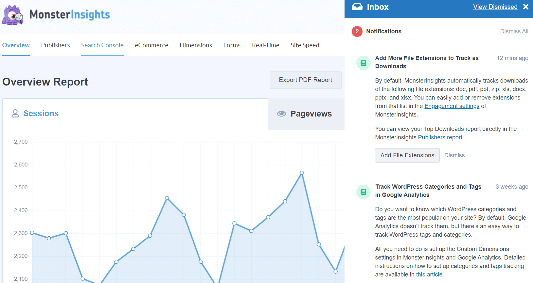Click the Sessions user icon
Screen dimensions: 533x283
tap(15, 113)
